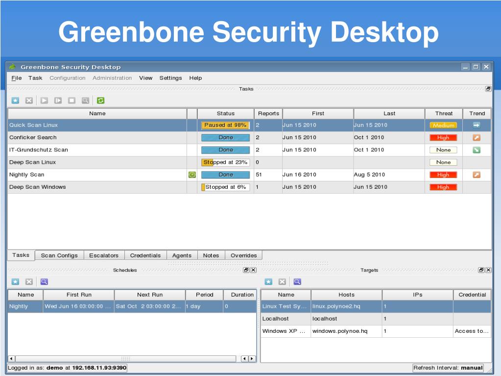Click the New Task star icon in Tasks toolbar

pyautogui.click(x=15, y=100)
